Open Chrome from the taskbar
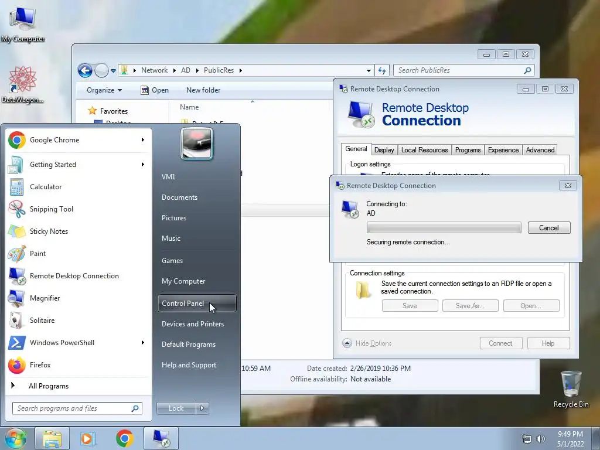600x450 pixels. [124, 438]
